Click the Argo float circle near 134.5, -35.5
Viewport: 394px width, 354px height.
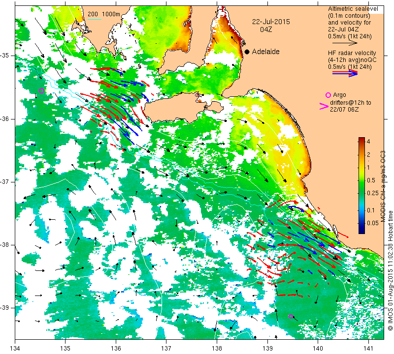coord(42,90)
